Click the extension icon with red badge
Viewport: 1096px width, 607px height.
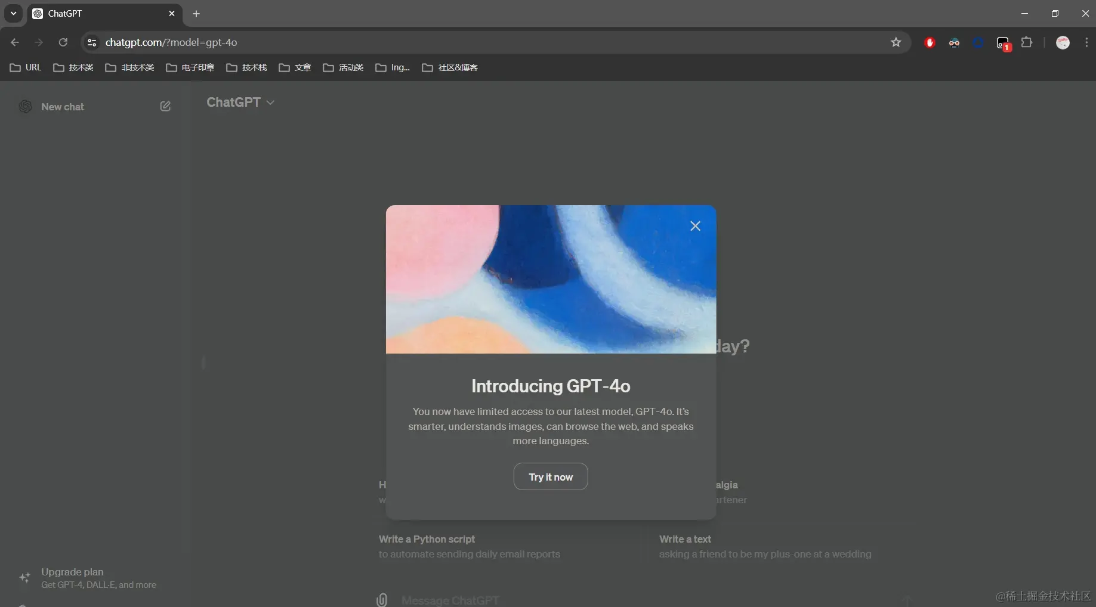pos(1004,44)
